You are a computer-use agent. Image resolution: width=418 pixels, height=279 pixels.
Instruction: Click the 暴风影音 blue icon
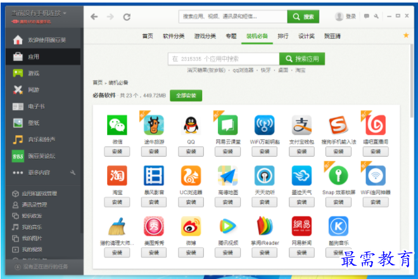coord(154,176)
